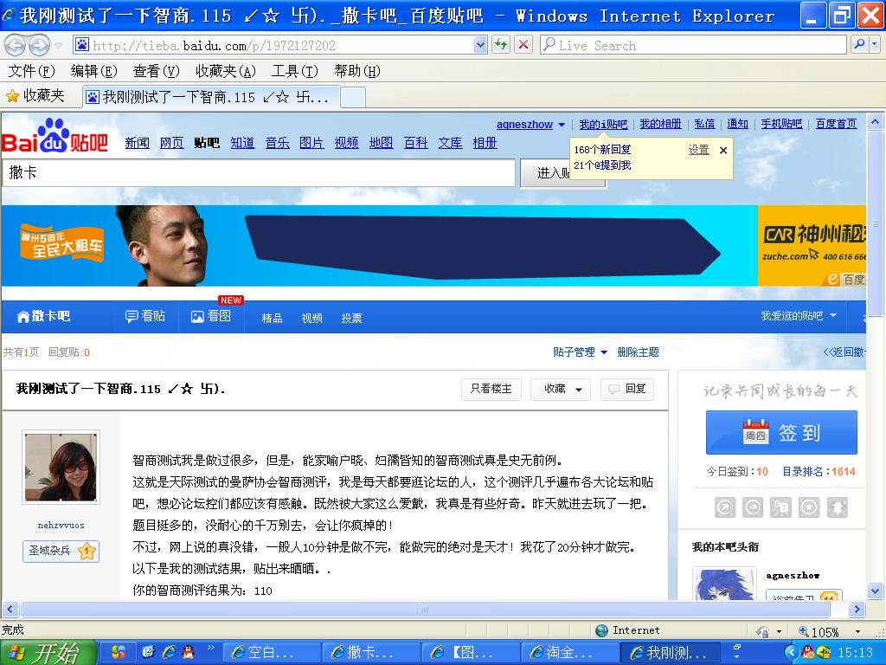Viewport: 886px width, 665px height.
Task: Show hidden tray icons with the arrow
Action: pos(791,653)
